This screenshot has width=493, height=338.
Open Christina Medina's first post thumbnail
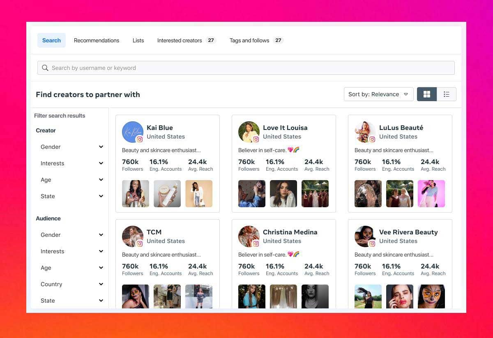pyautogui.click(x=252, y=296)
